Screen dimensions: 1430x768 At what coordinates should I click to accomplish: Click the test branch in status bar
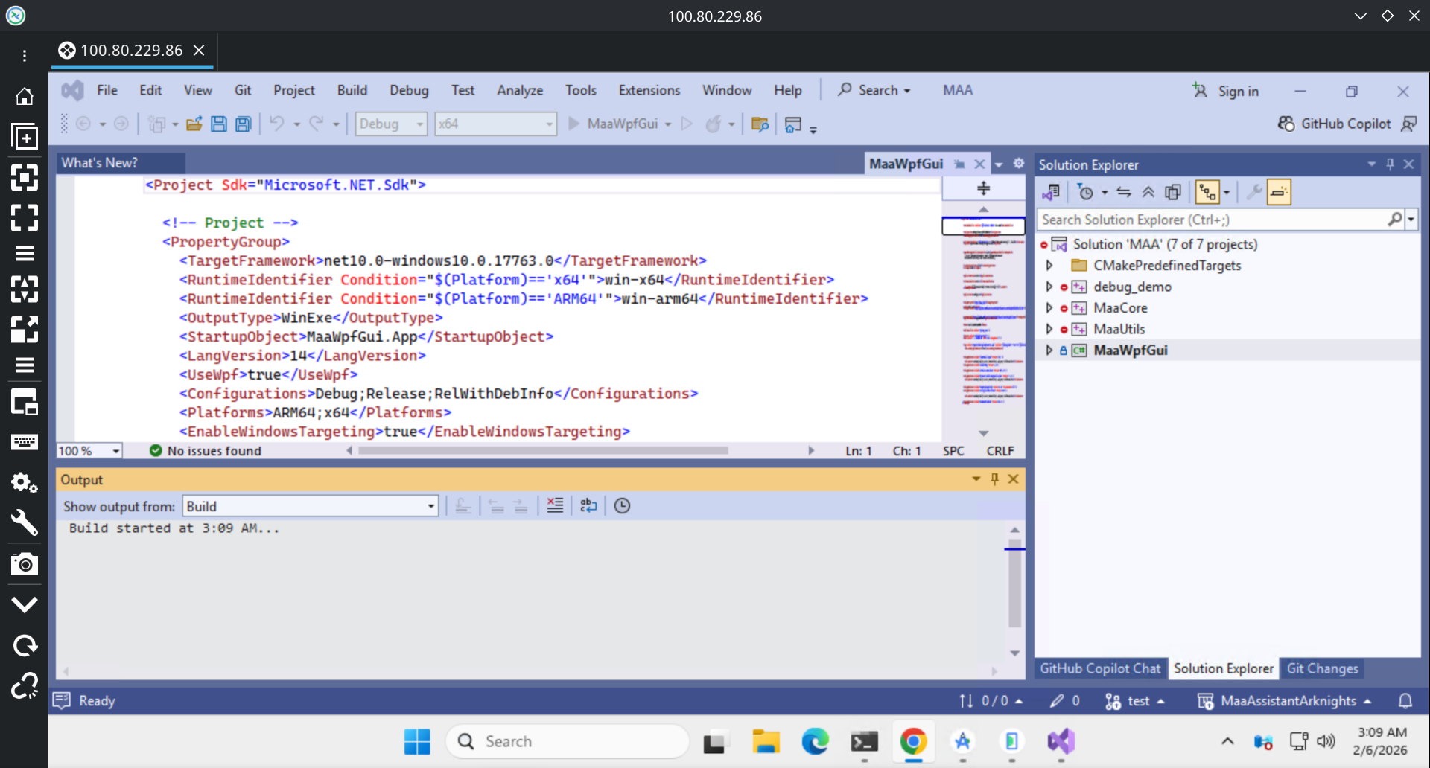coord(1137,701)
